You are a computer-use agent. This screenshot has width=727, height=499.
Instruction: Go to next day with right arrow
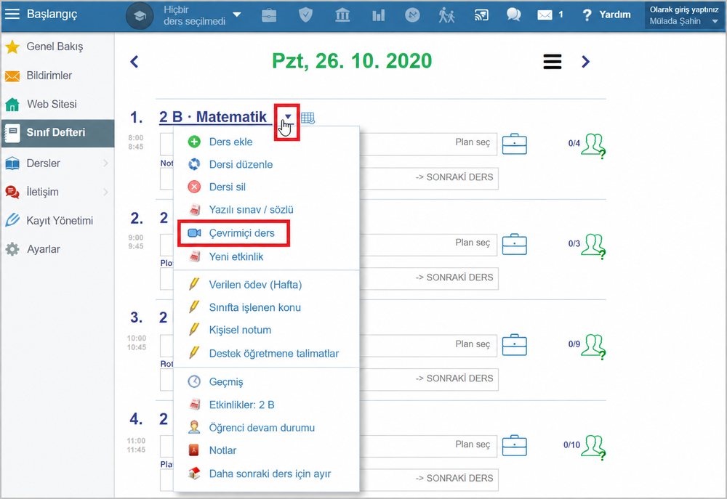[x=585, y=62]
